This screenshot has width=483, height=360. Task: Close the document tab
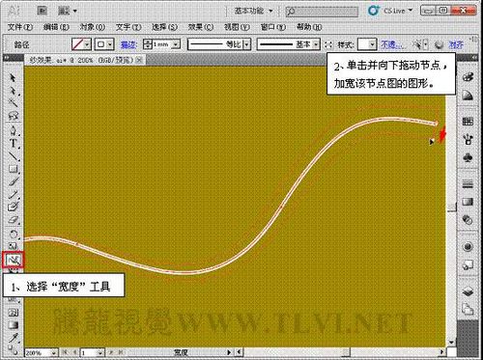(x=139, y=60)
